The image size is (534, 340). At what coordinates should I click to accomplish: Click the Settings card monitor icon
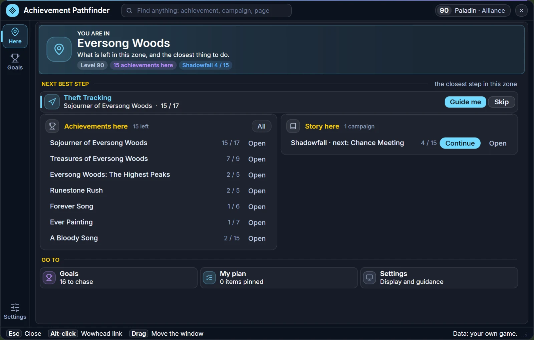coord(369,278)
